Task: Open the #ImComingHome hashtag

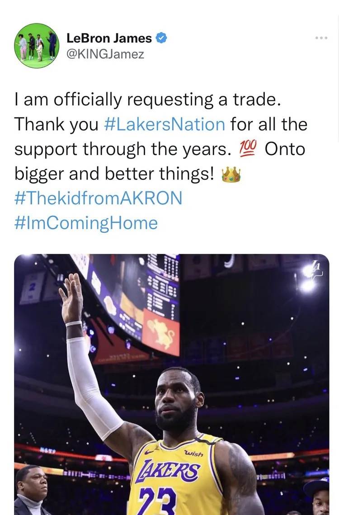Action: coord(85,222)
